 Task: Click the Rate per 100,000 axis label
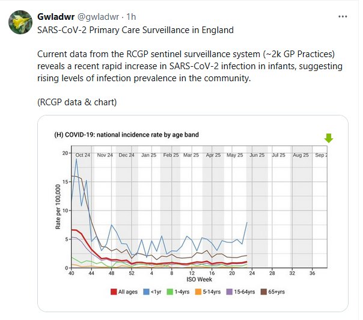click(x=59, y=207)
